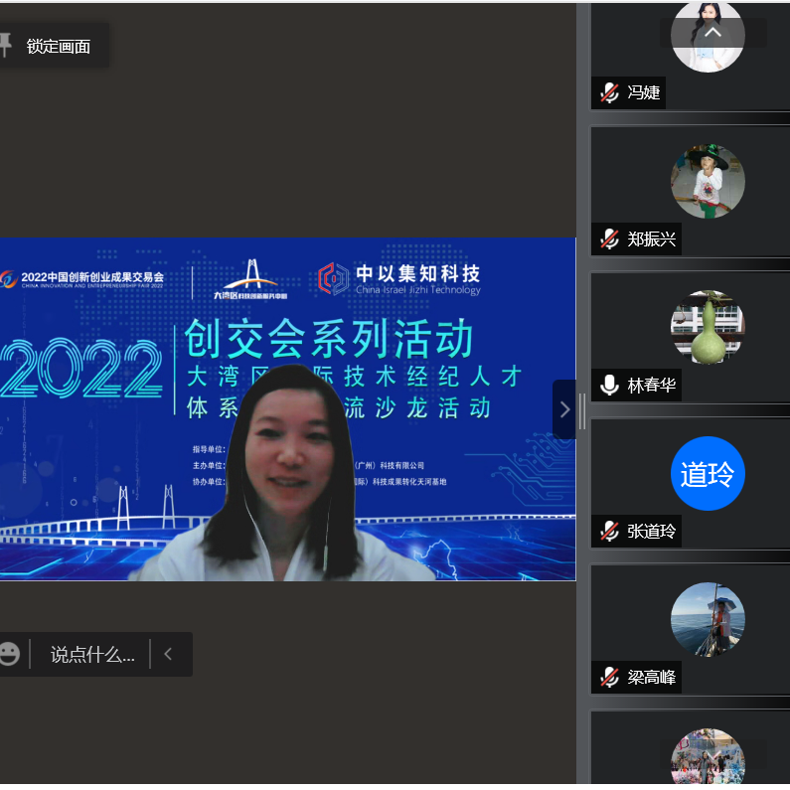Image resolution: width=790 pixels, height=790 pixels.
Task: Click the 锁定画面 lock screen label
Action: click(58, 47)
